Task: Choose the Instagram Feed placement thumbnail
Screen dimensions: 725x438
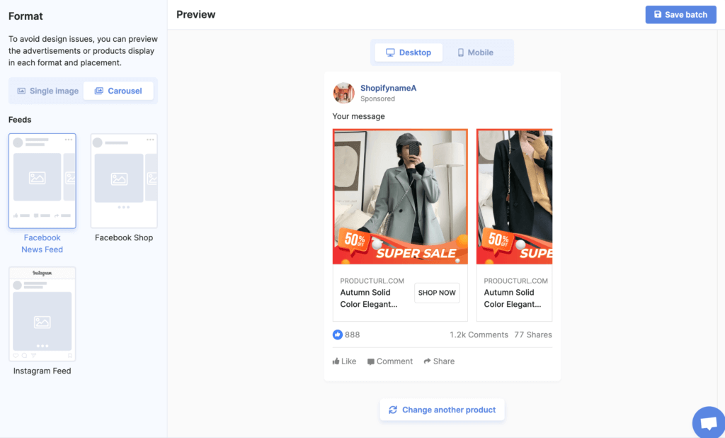Action: click(x=42, y=314)
